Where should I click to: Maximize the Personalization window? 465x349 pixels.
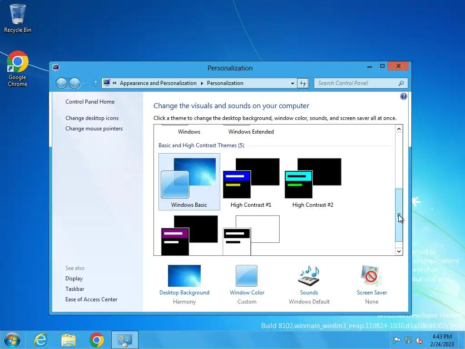pos(382,66)
